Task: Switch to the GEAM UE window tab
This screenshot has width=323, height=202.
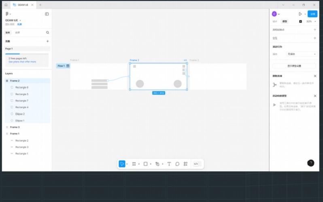Action: 23,5
